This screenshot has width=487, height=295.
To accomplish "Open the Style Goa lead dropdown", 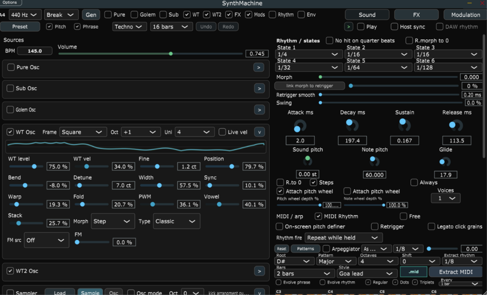I will [x=367, y=274].
